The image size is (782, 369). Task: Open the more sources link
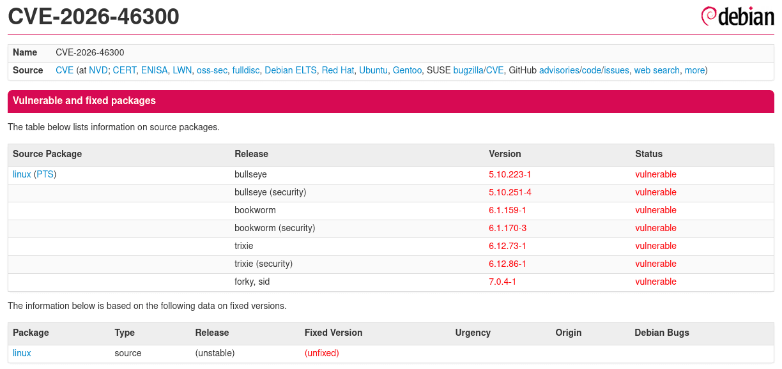click(694, 70)
